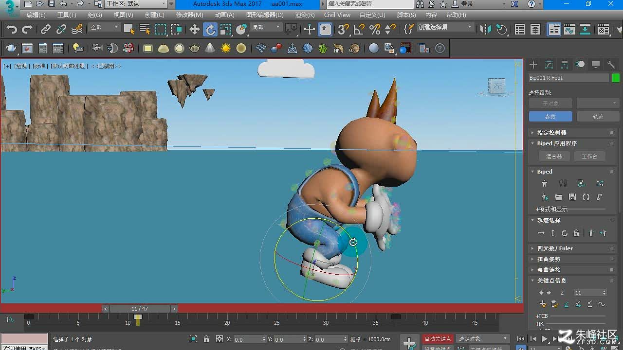The width and height of the screenshot is (623, 350).
Task: Click Lock COM Keying padlock icon
Action: tap(576, 233)
